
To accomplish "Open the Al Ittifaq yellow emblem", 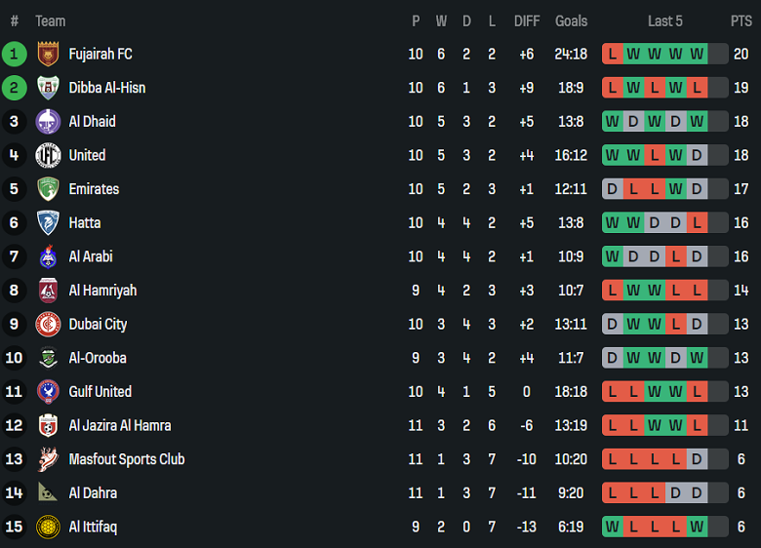I will click(48, 528).
